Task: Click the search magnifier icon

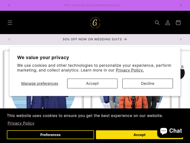Action: click(x=157, y=23)
